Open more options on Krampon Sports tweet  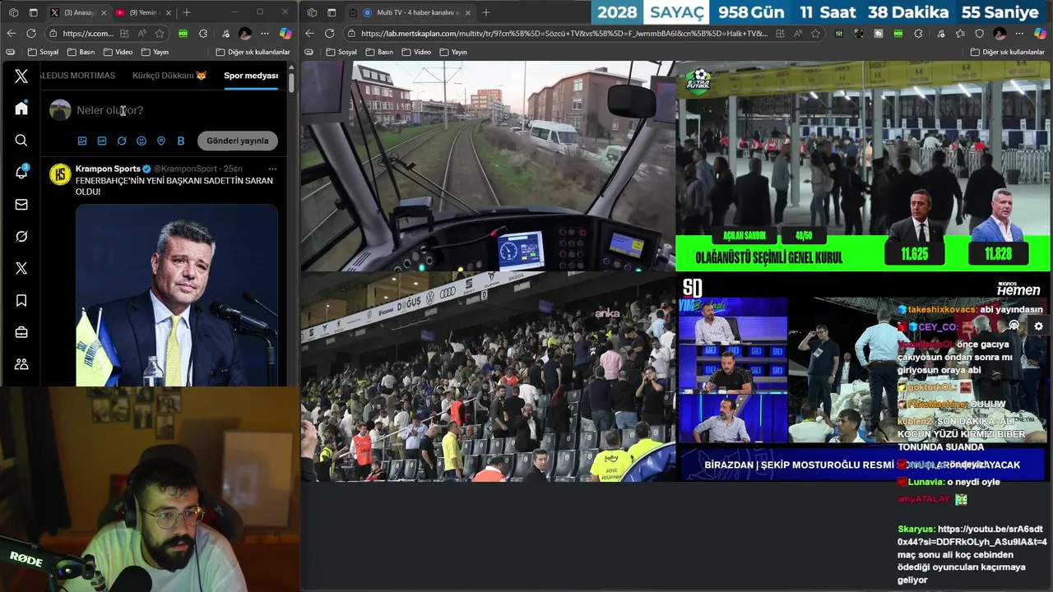tap(272, 169)
